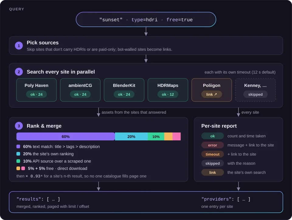
Task: Click the "link" pill in Per-site report
Action: tap(213, 172)
